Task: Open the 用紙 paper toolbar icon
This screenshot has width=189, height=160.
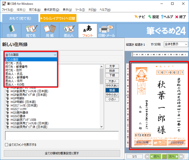Action: (x=50, y=31)
